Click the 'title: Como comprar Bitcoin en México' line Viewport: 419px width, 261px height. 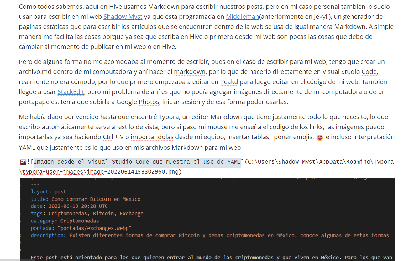[86, 199]
